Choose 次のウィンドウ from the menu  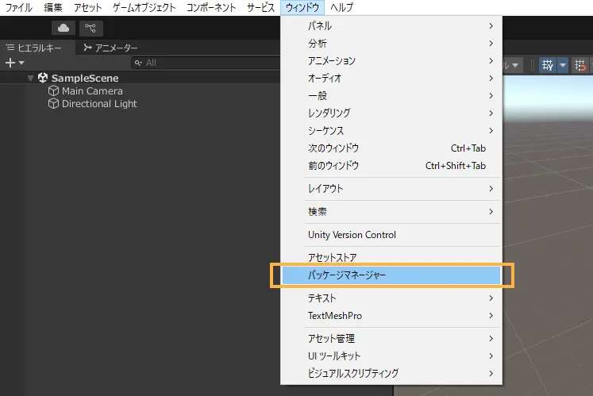coord(391,148)
